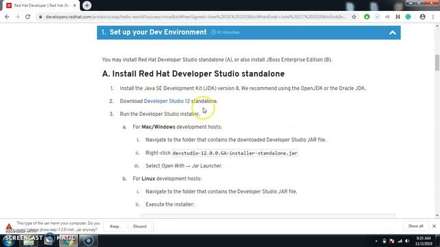Viewport: 440px width, 247px height.
Task: Switch to the Red Hat Developer tab
Action: click(41, 5)
